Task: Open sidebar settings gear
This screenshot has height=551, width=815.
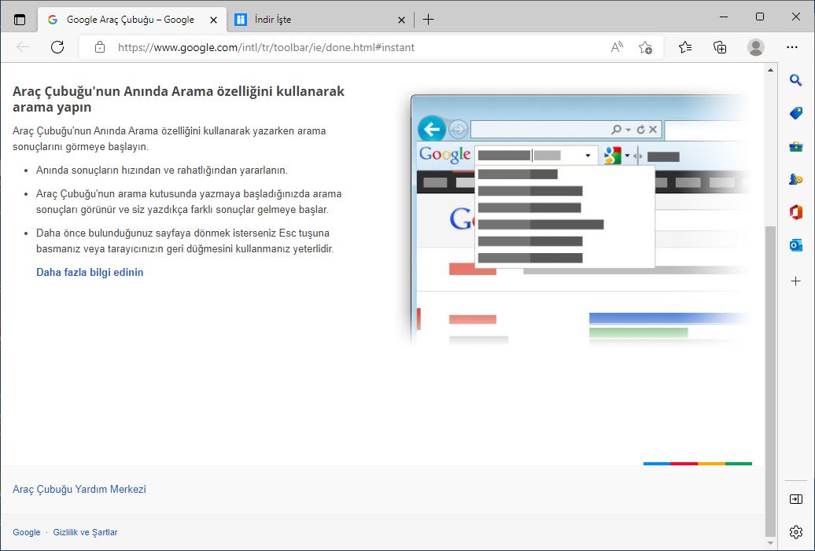Action: point(796,532)
